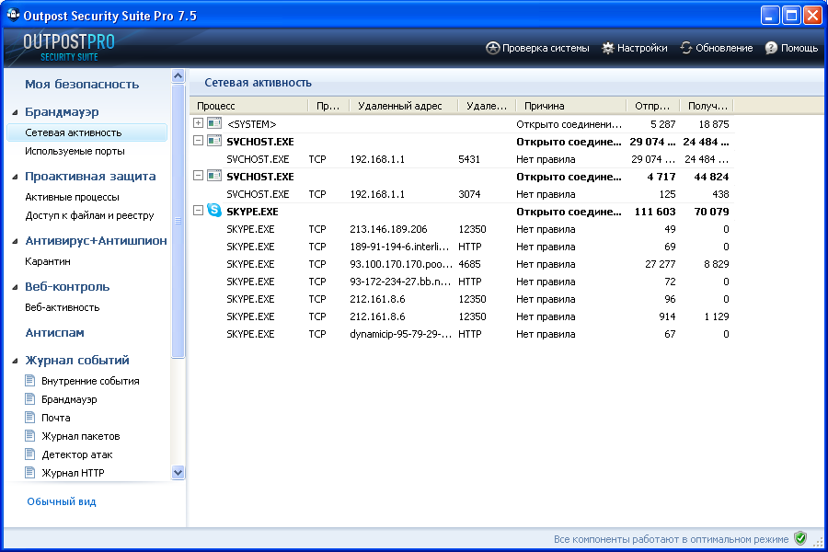Click the Outpost title bar app icon
This screenshot has height=552, width=828.
(13, 15)
